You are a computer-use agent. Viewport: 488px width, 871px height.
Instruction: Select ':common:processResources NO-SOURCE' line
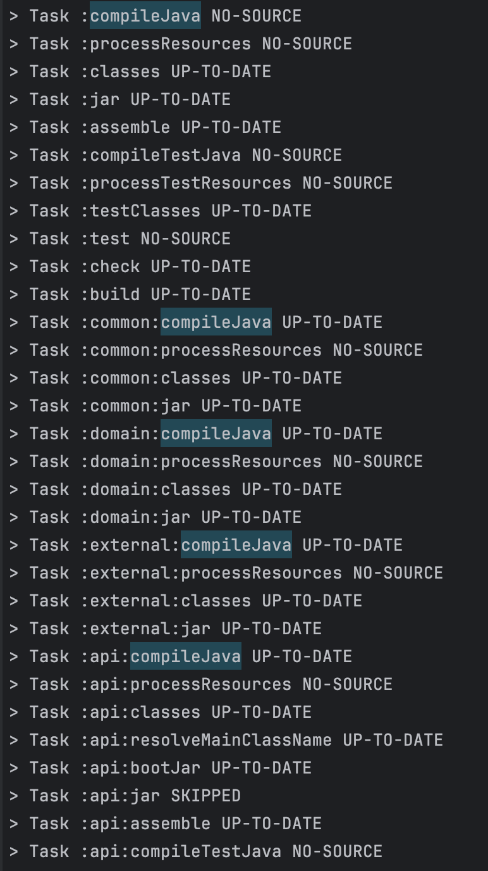click(216, 350)
